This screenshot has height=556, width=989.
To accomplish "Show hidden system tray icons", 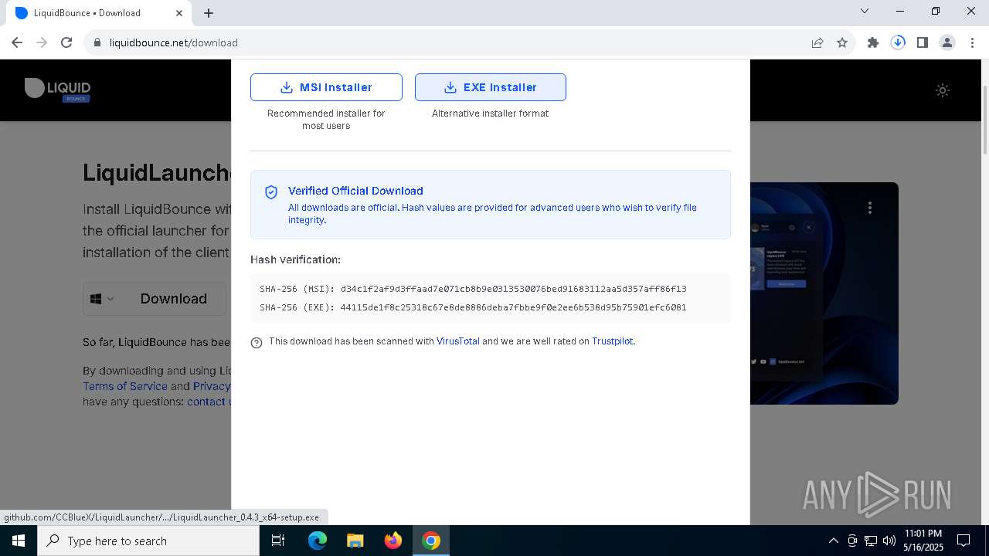I will 833,541.
